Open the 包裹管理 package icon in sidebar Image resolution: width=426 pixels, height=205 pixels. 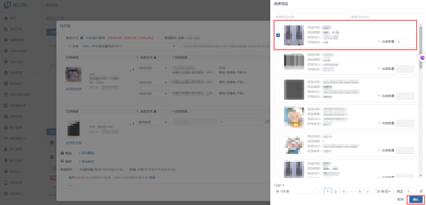pos(6,40)
